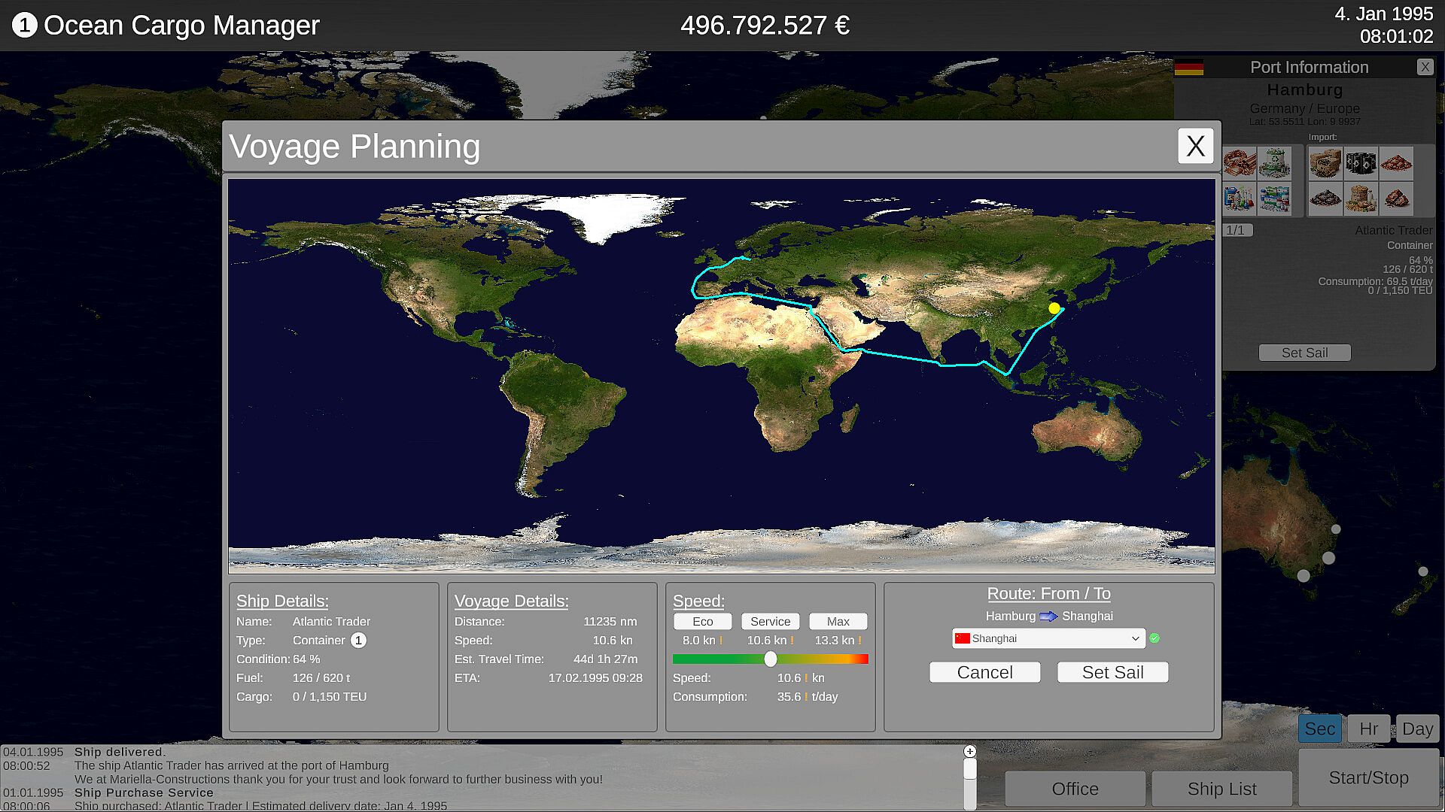Click the green checkmark beside destination dropdown
Image resolution: width=1445 pixels, height=812 pixels.
point(1154,638)
